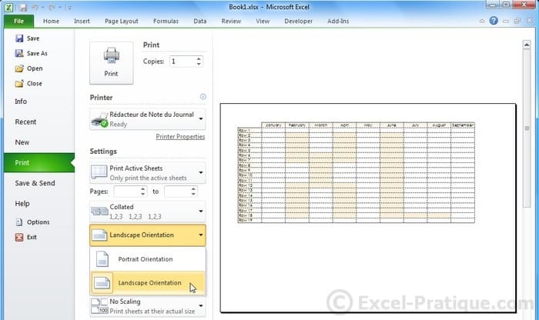Open the Developer ribbon tab
Viewport: 539px width, 320px height.
[x=299, y=22]
